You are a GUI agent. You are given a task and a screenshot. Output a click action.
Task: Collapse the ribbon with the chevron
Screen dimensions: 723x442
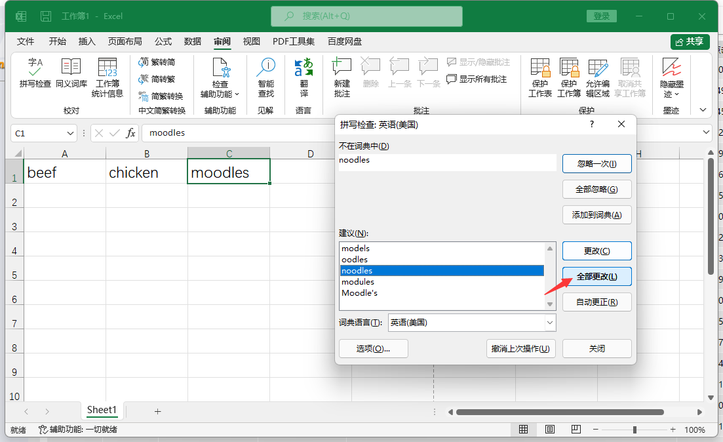coord(703,110)
